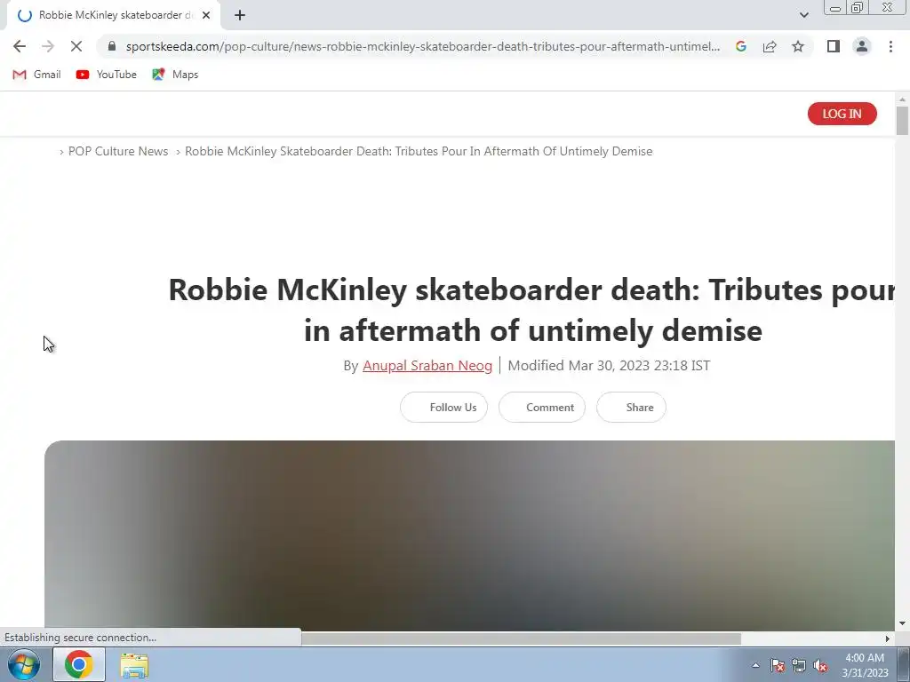Select the Robbie McKinley skateboarder tab
This screenshot has width=910, height=682.
pos(113,16)
